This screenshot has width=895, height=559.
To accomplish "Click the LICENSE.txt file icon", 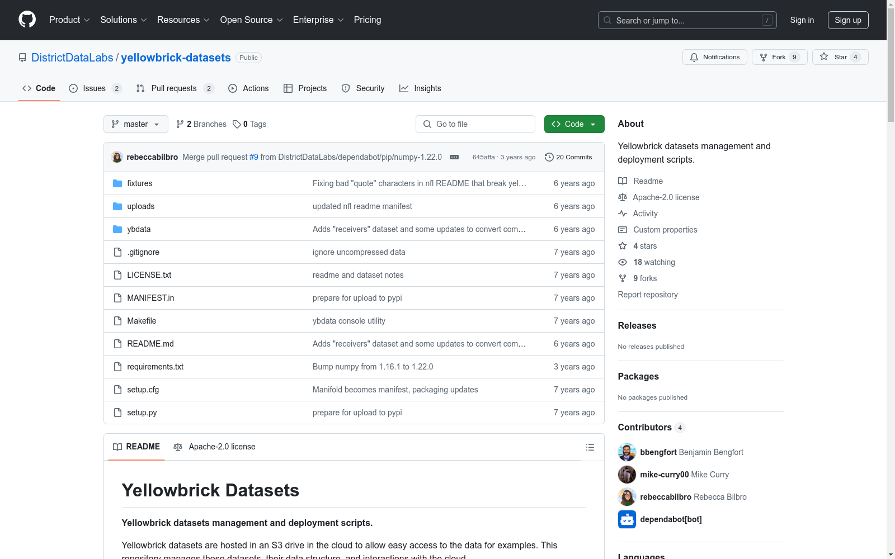I will (x=117, y=275).
